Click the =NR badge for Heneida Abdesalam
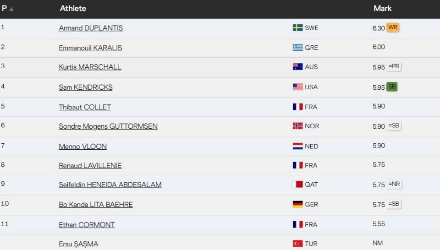Image resolution: width=440 pixels, height=250 pixels. click(x=394, y=184)
